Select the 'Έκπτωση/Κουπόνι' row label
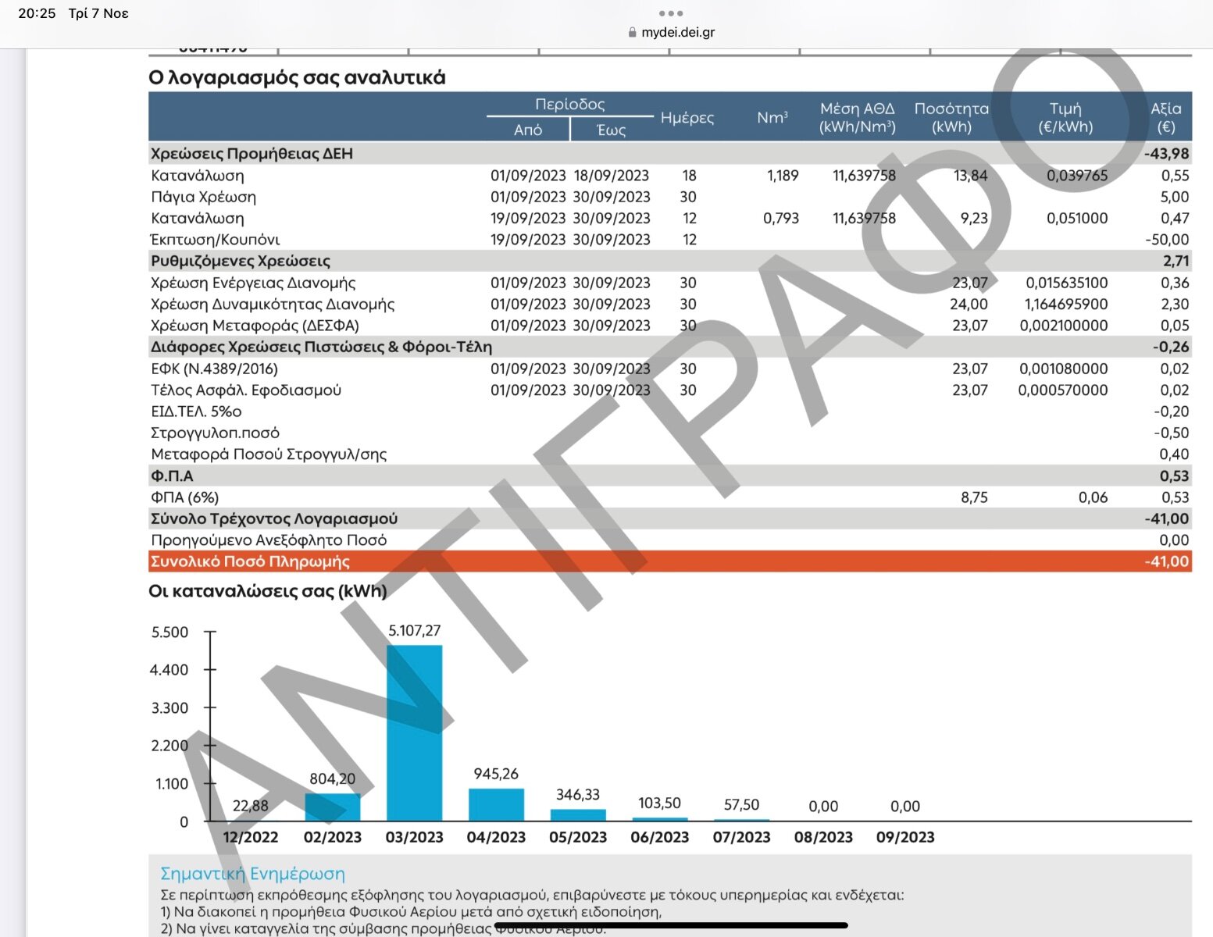 coord(215,240)
